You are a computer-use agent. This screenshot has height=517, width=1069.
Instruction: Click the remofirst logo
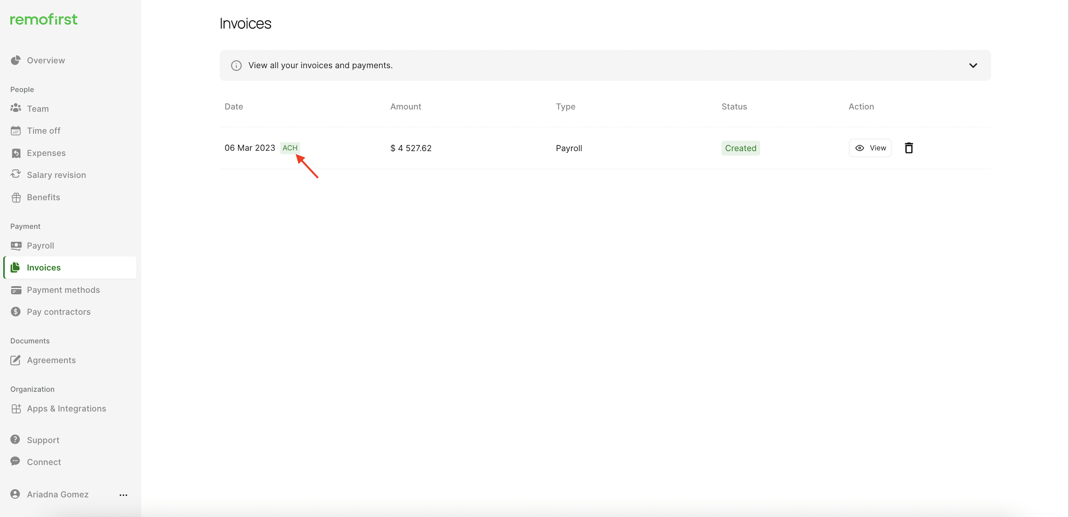click(x=44, y=20)
